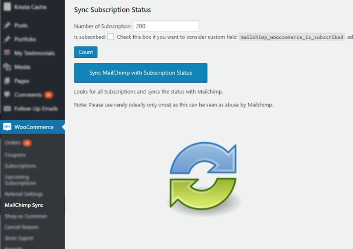Click the mailchimp_woocommerce_is_subscribed code text
This screenshot has width=353, height=249.
point(292,37)
